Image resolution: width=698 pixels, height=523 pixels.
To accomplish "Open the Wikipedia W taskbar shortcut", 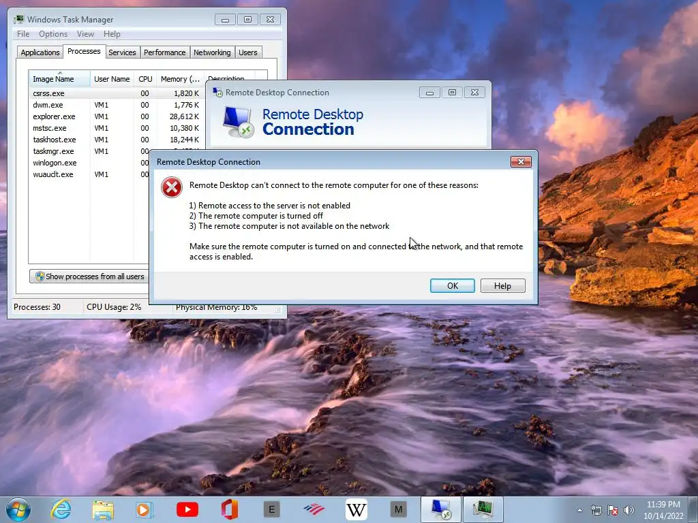I will (356, 509).
